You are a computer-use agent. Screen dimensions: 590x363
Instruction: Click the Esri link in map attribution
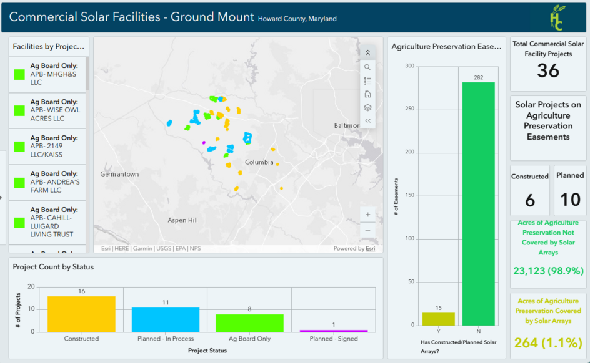(370, 248)
